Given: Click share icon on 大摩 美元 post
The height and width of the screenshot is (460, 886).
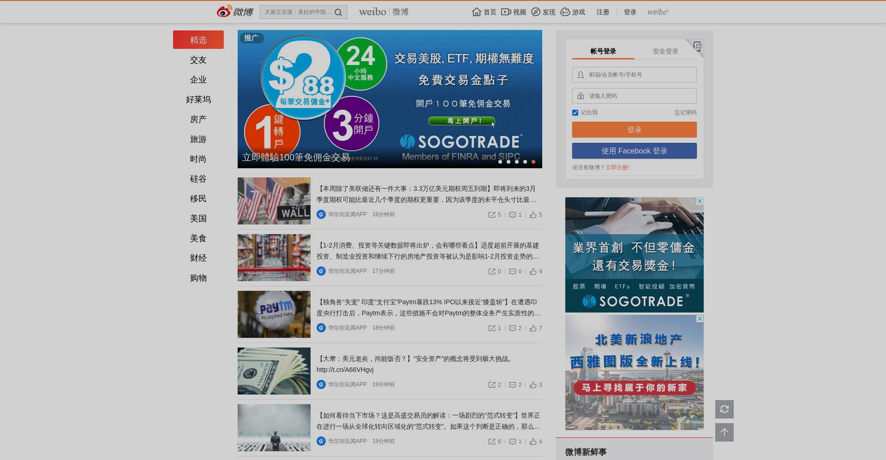Looking at the screenshot, I should (492, 385).
